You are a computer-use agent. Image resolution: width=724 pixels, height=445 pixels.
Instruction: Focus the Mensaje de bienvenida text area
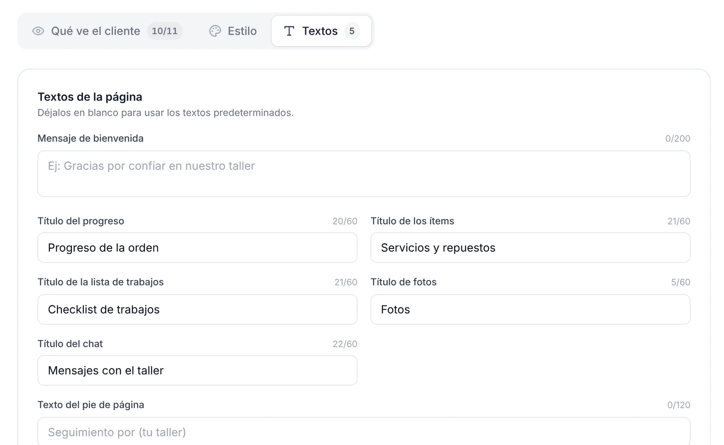(364, 173)
